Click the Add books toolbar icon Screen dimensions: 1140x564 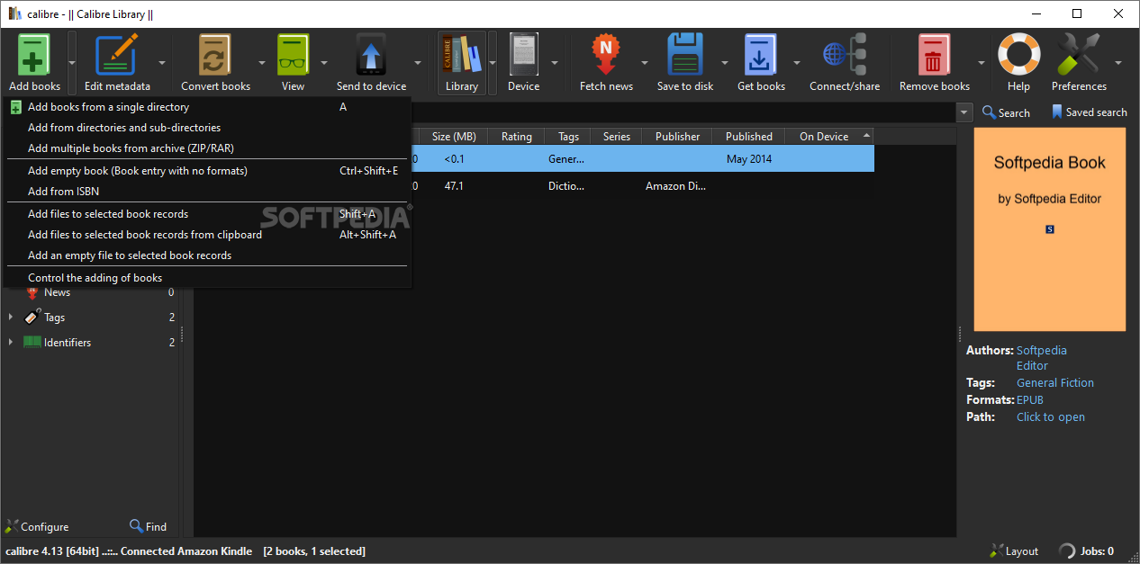click(x=34, y=55)
